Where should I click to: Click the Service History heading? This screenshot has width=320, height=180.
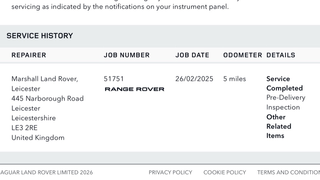[x=40, y=36]
